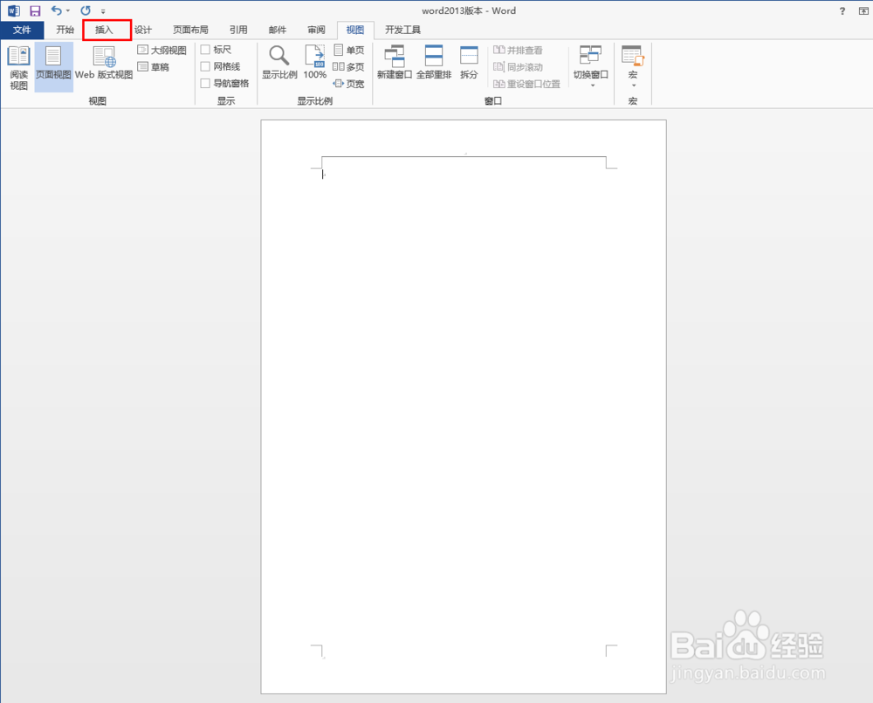Undo the last action
Viewport: 873px width, 703px height.
56,10
